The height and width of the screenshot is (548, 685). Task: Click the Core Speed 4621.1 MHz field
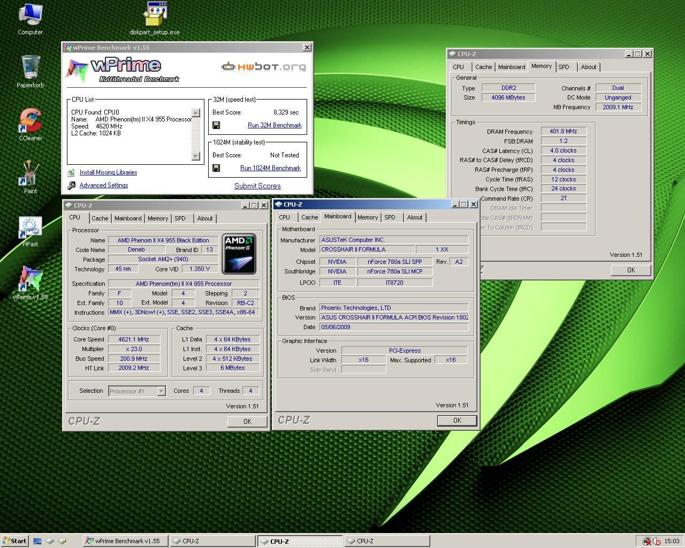pos(134,339)
